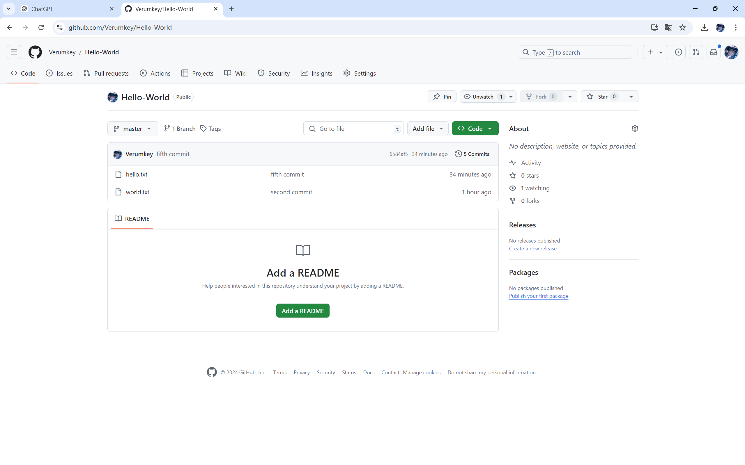Open the Tags link
This screenshot has width=745, height=465.
click(x=210, y=129)
